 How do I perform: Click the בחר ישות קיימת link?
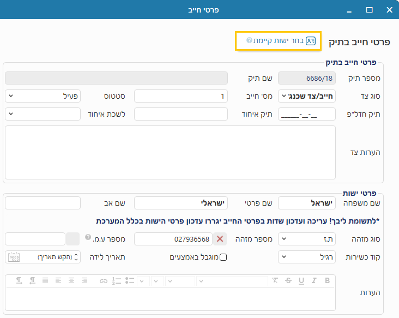[x=278, y=41]
